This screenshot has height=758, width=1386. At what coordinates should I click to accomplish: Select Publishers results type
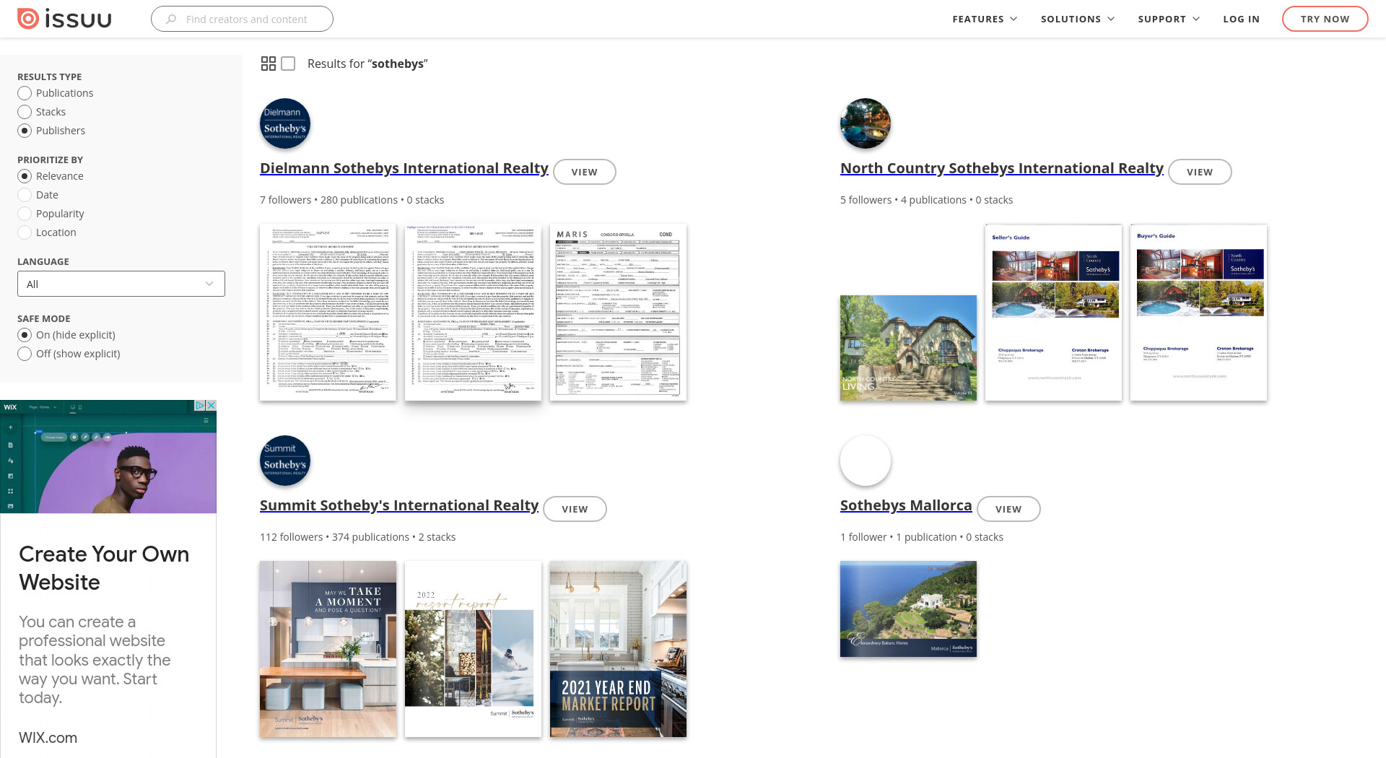pyautogui.click(x=25, y=131)
